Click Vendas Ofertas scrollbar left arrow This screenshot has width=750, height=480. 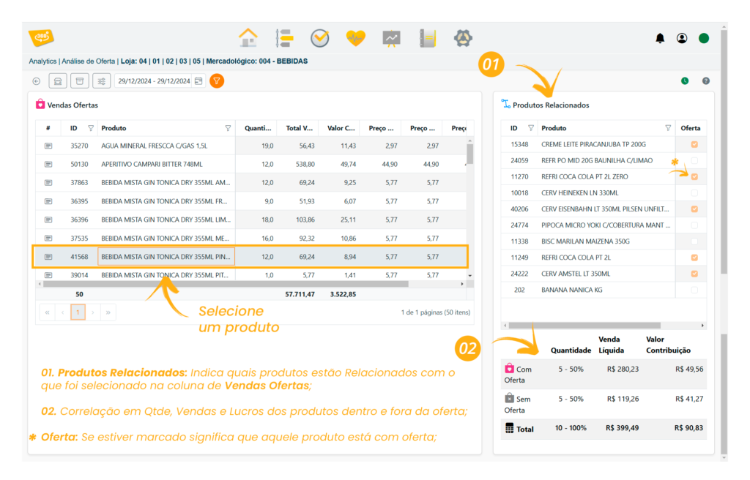[40, 284]
